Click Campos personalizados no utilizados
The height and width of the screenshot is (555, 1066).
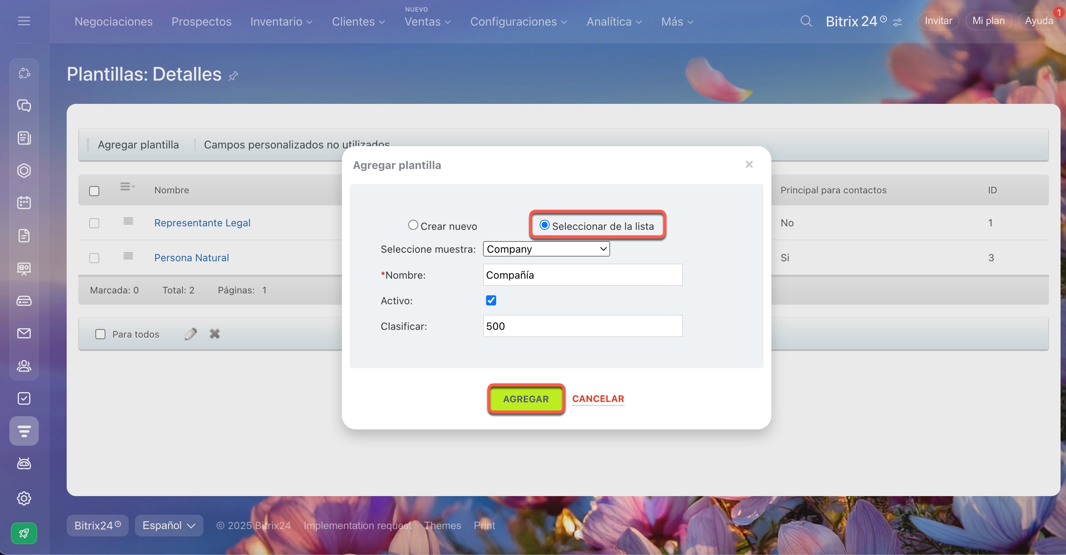click(297, 145)
